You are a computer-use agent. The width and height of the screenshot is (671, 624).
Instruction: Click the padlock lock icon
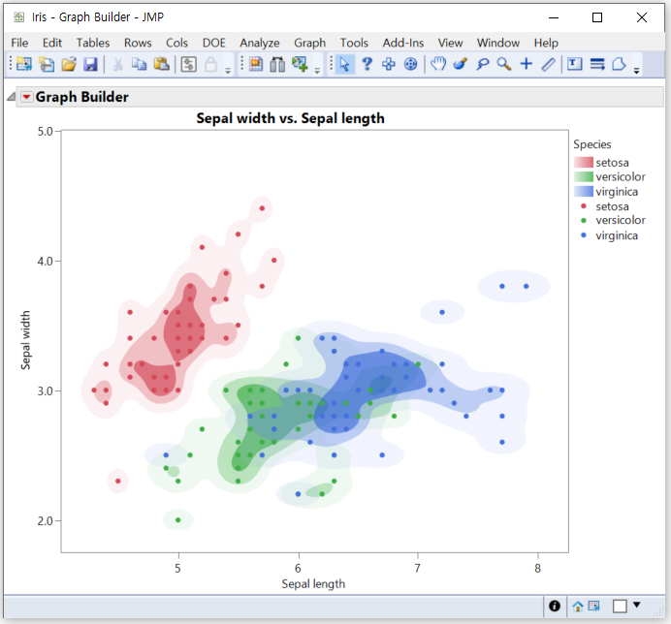tap(210, 64)
